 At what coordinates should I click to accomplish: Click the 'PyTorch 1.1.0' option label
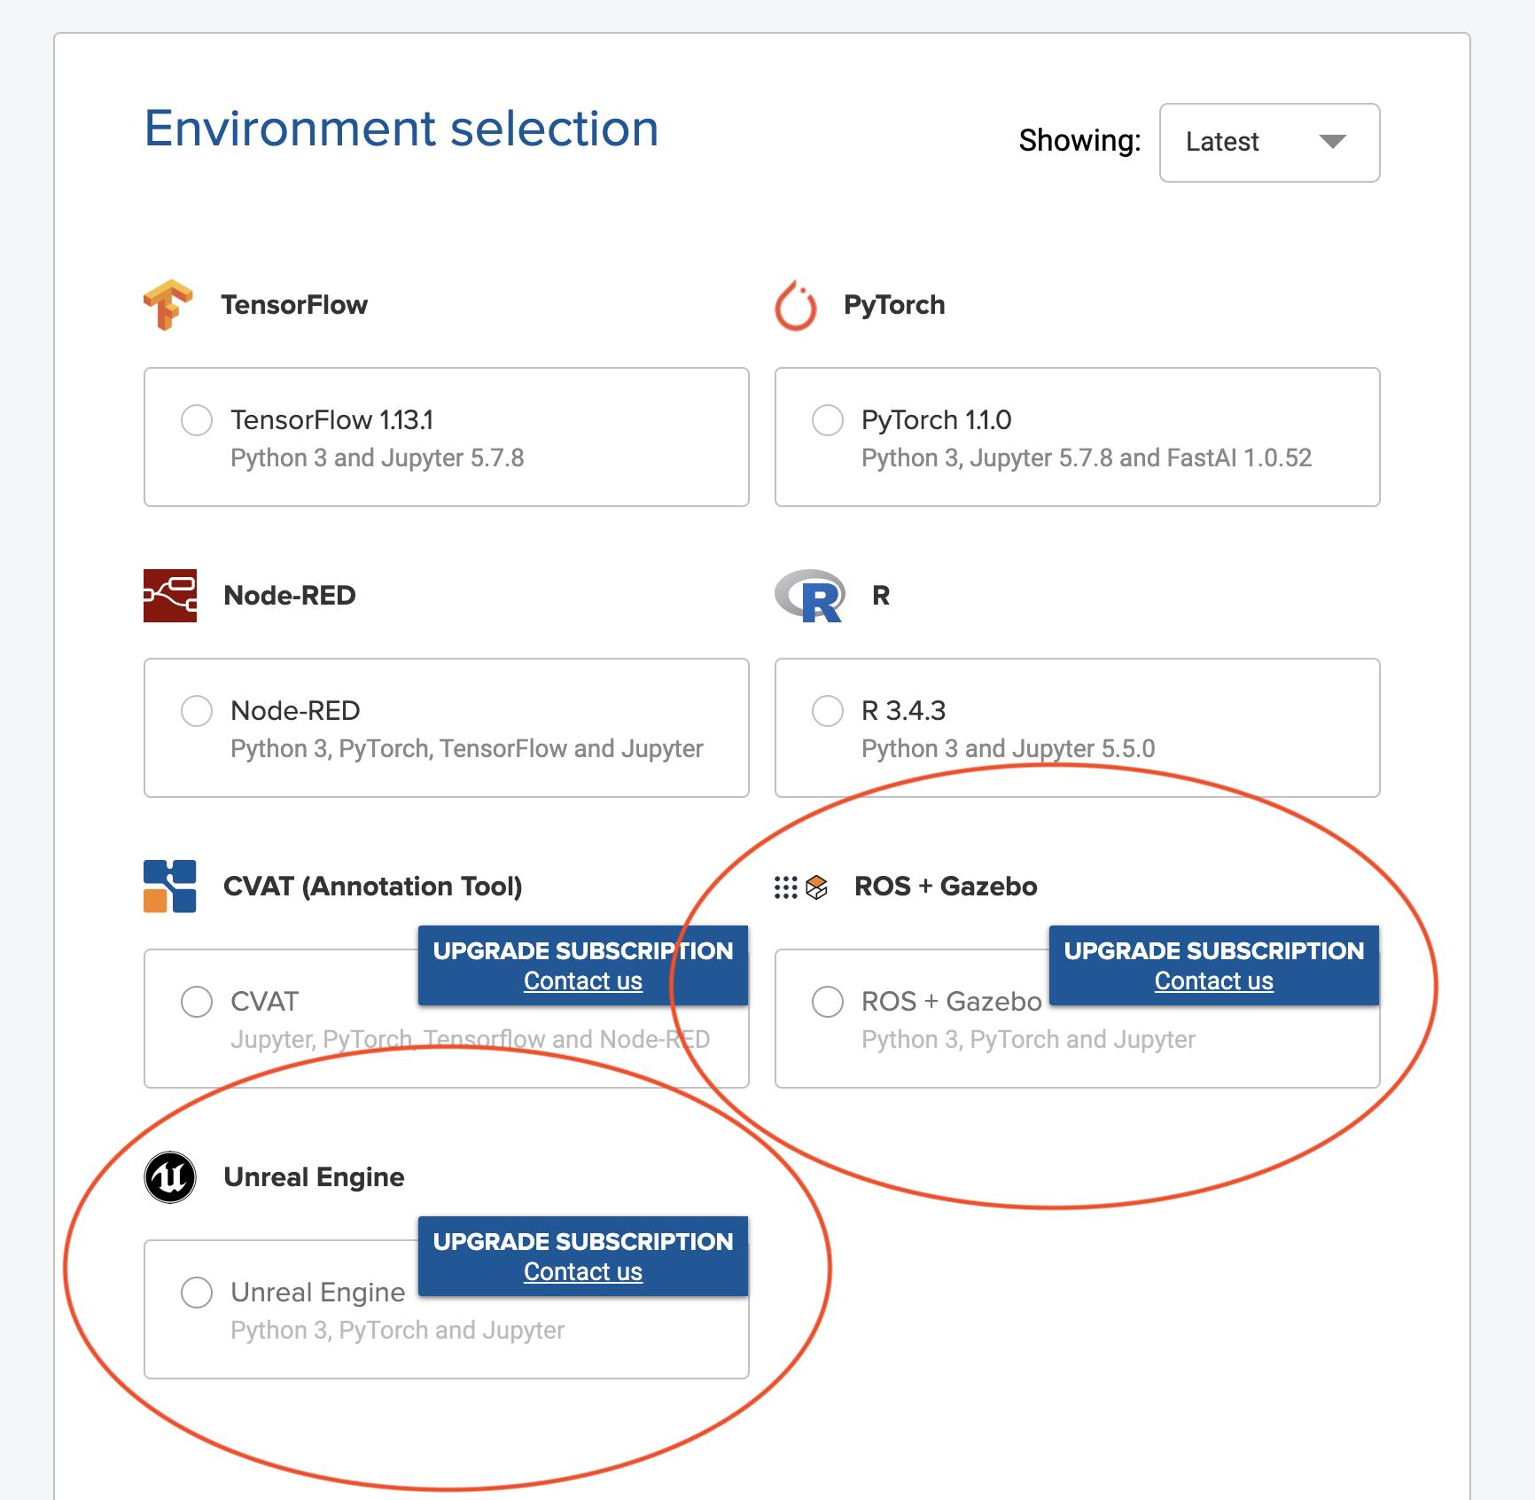937,420
